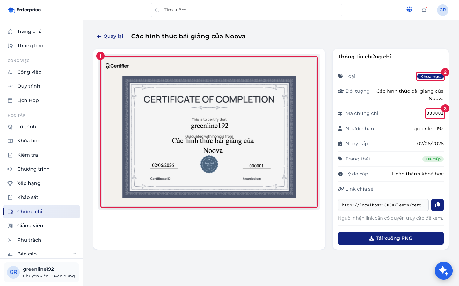This screenshot has width=459, height=286.
Task: Open the language globe icon
Action: [x=409, y=10]
